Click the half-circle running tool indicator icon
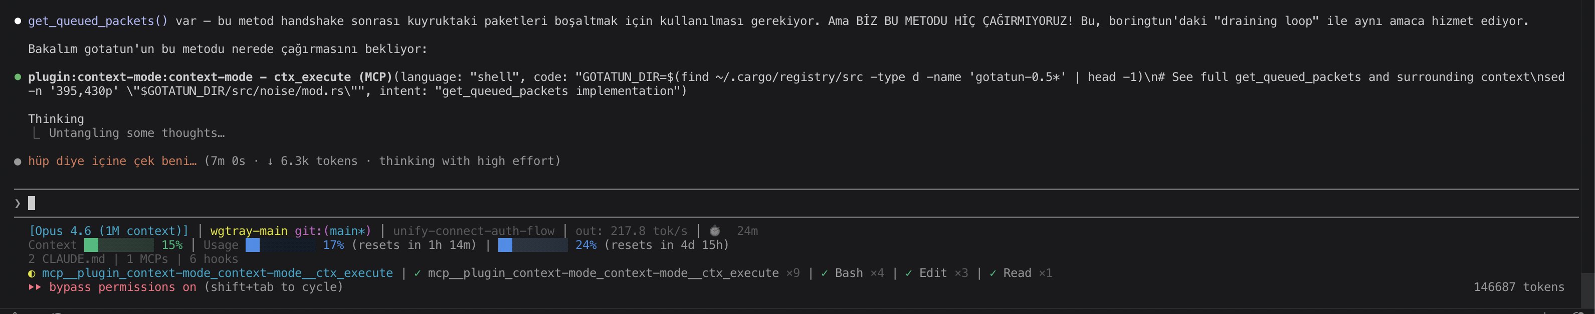This screenshot has height=314, width=1595. (x=32, y=273)
